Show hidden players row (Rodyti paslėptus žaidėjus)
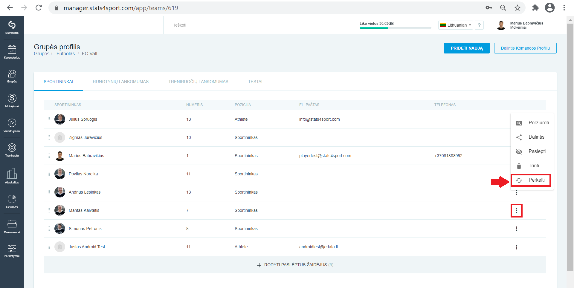Screen dimensions: 574x288 (x=295, y=265)
